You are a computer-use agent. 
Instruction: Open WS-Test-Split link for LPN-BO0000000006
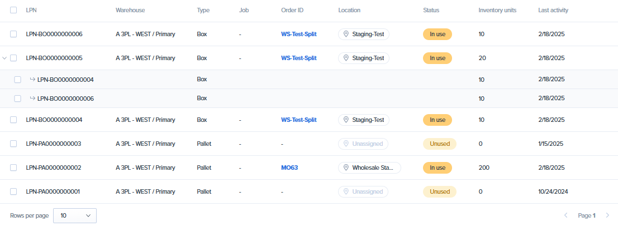point(298,34)
